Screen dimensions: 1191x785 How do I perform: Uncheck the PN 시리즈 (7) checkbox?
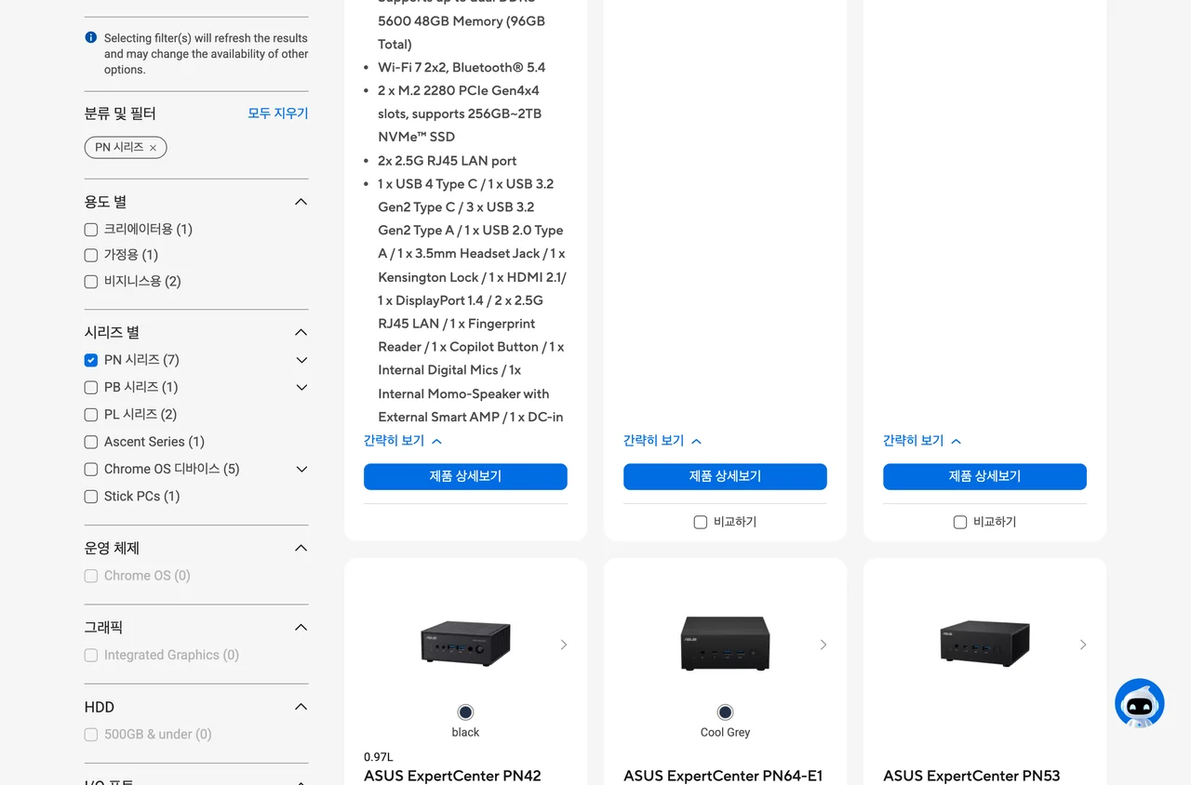click(x=91, y=360)
